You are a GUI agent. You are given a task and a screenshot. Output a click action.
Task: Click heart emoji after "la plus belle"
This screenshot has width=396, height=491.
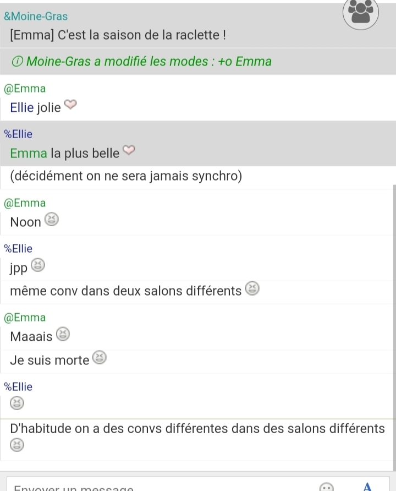(x=129, y=150)
